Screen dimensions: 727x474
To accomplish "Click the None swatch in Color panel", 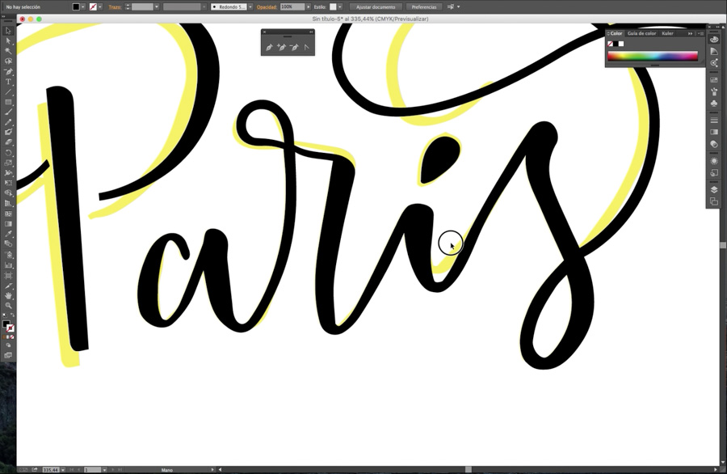I will tap(611, 44).
